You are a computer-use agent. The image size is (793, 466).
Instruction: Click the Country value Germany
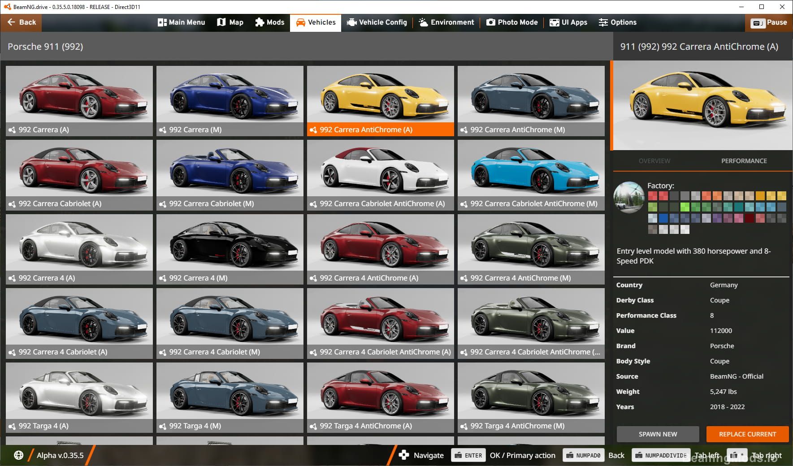[724, 285]
